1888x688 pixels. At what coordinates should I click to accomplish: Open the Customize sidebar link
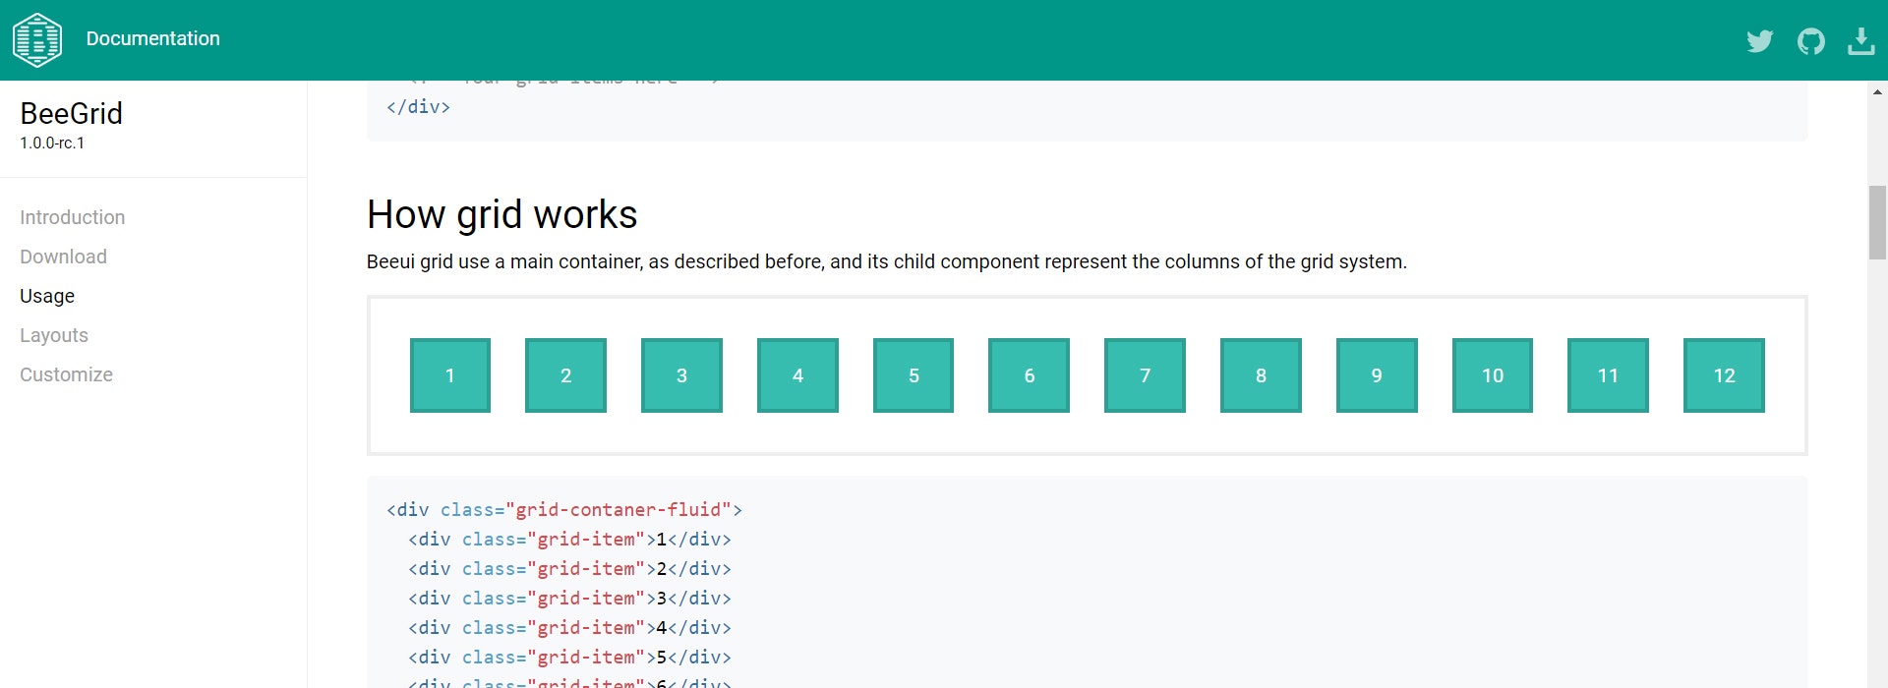coord(67,374)
